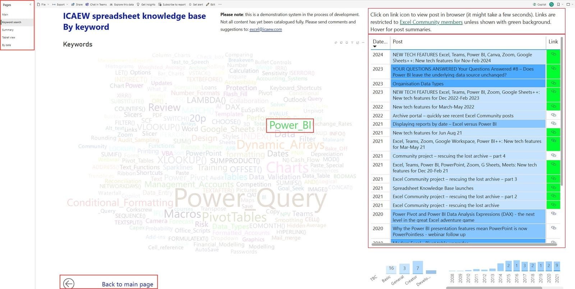Open link icon for Organisation Data Types post
Screen dimensions: 575x289
553,83
